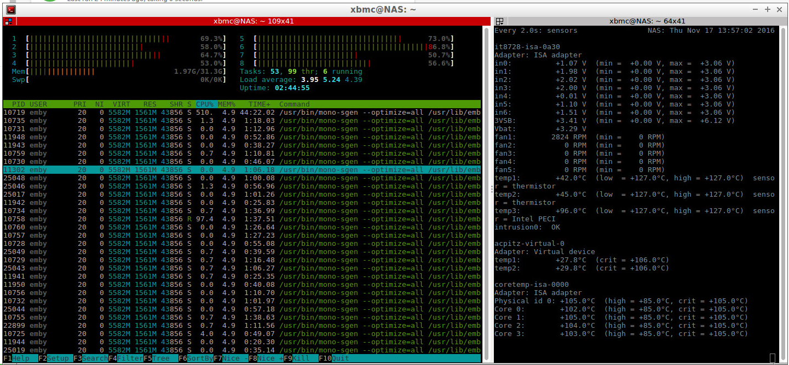The height and width of the screenshot is (365, 789).
Task: Click the Physical id 0 +105.0°C line
Action: click(621, 301)
